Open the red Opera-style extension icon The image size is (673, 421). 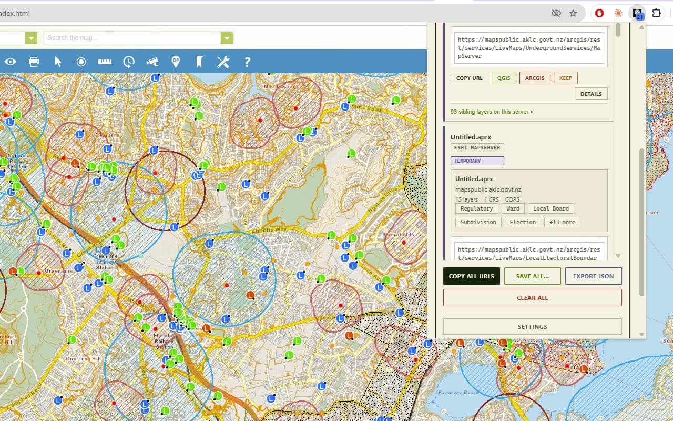pos(599,13)
